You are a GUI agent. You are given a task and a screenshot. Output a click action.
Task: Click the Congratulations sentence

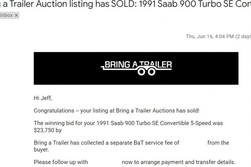tap(117, 111)
